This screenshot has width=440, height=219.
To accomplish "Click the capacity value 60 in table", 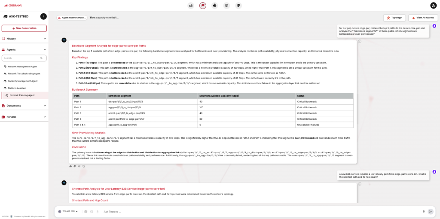I will pos(246,119).
